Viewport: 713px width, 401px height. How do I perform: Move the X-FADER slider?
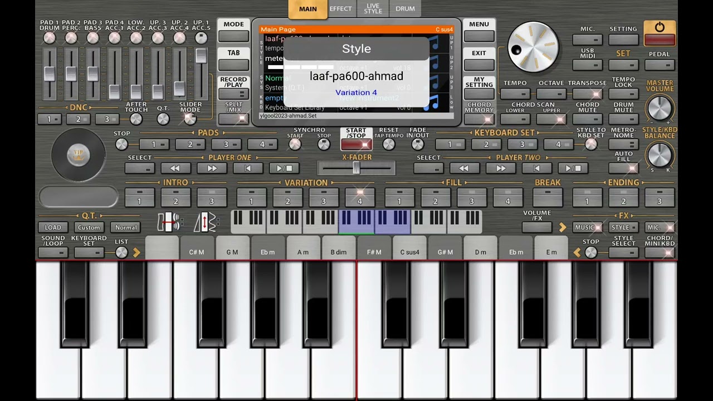[356, 168]
